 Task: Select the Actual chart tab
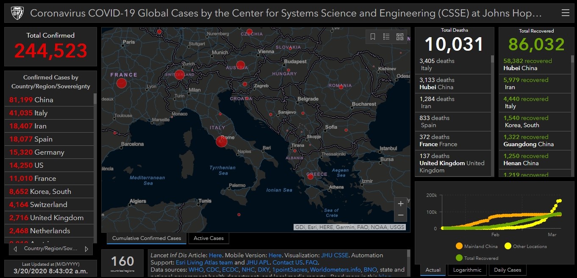[433, 270]
